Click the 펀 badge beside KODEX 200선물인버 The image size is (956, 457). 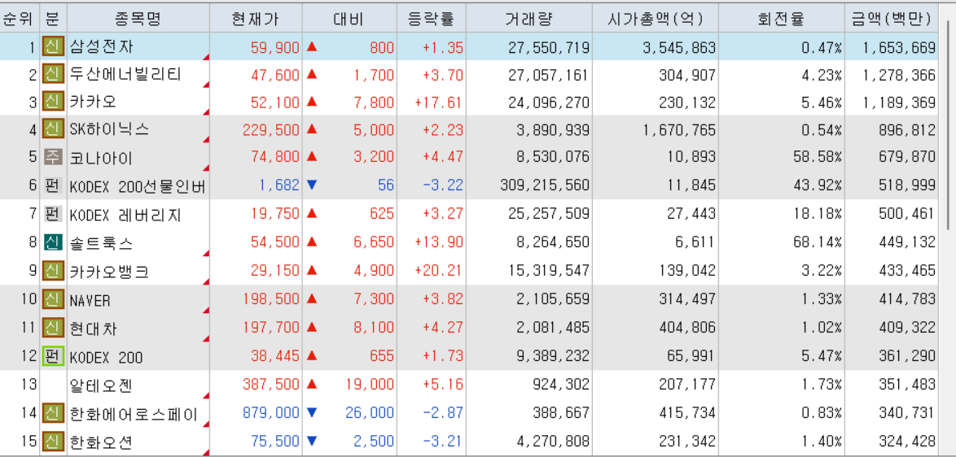click(x=53, y=186)
